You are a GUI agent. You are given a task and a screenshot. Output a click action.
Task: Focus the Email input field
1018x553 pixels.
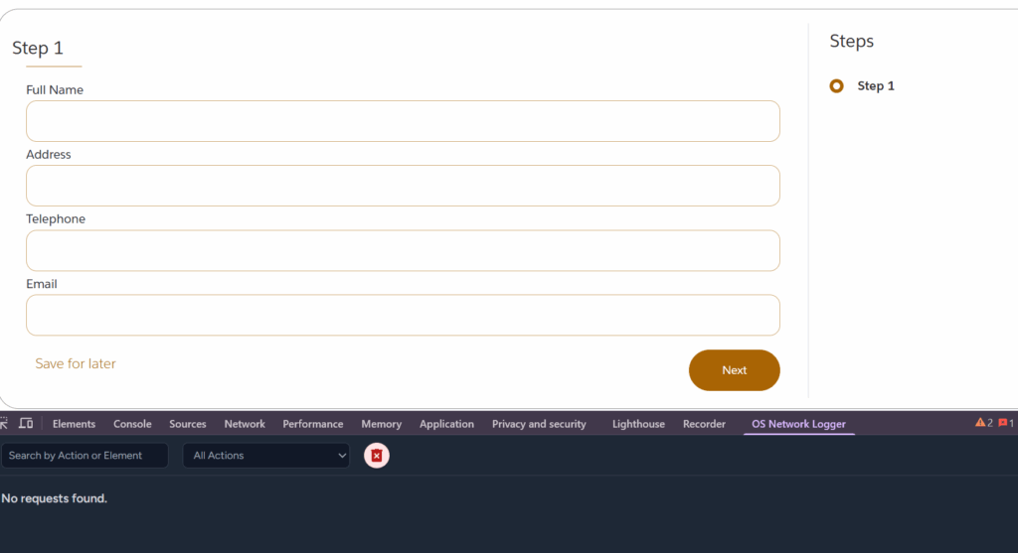click(x=403, y=315)
